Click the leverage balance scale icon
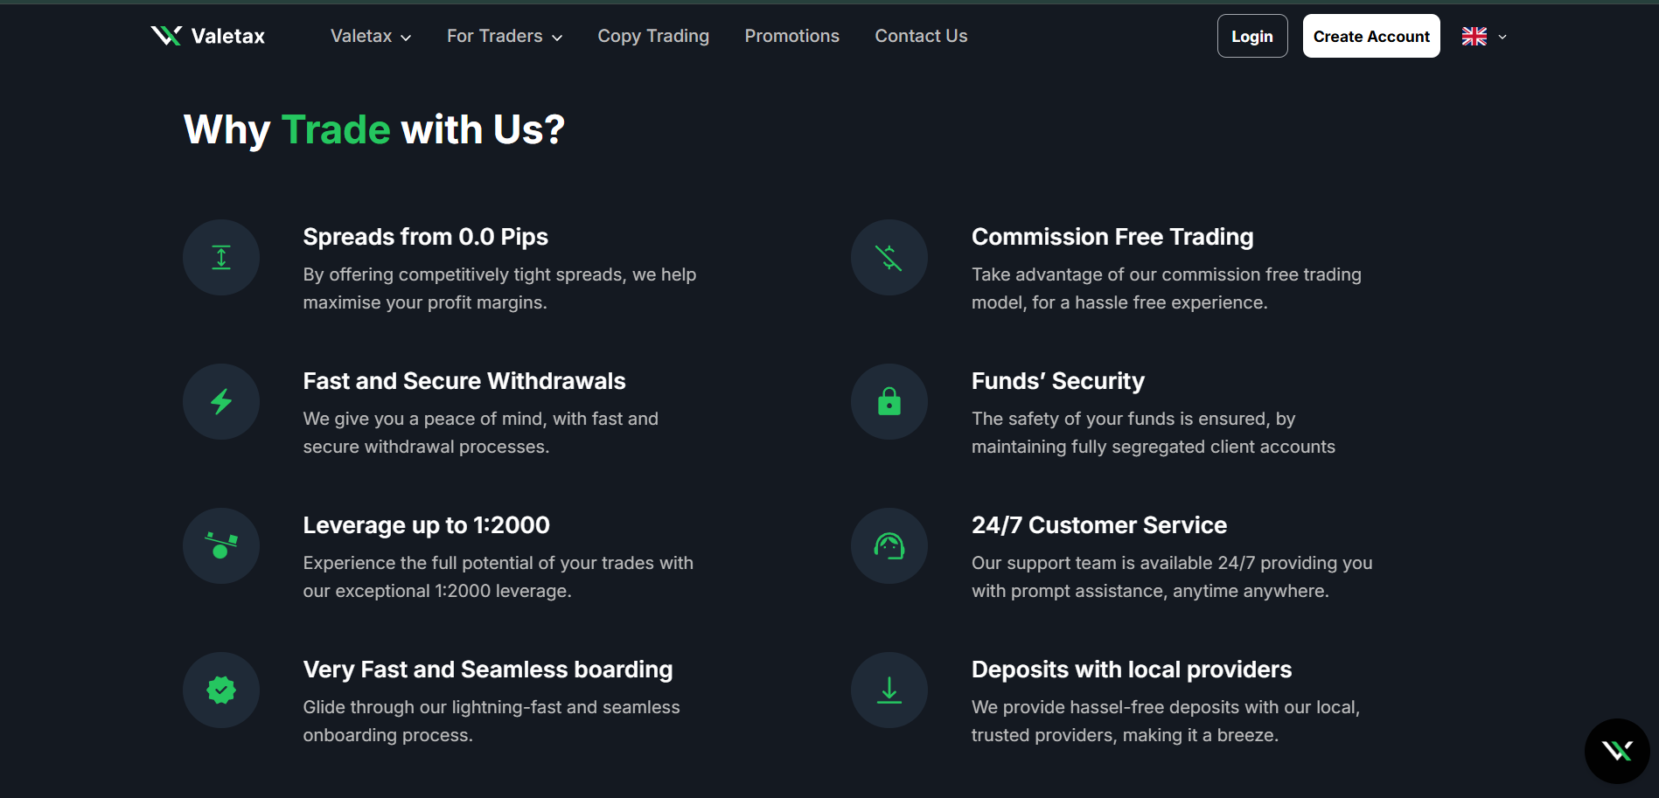Viewport: 1659px width, 798px height. (221, 545)
